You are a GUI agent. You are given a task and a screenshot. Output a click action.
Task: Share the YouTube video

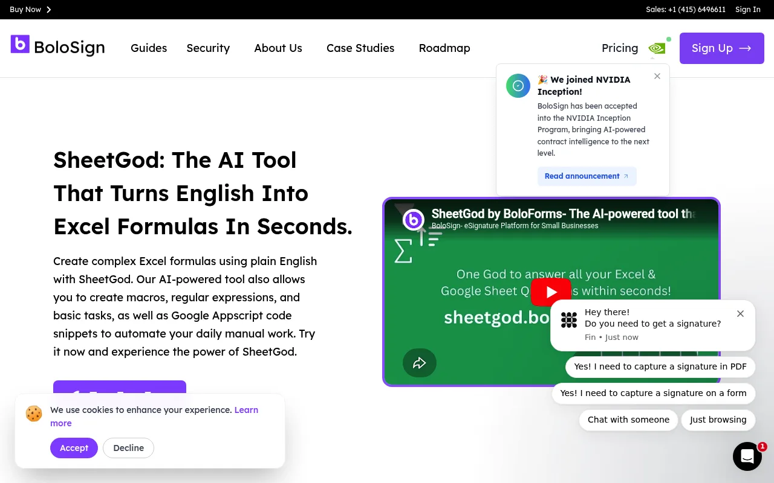click(x=420, y=363)
